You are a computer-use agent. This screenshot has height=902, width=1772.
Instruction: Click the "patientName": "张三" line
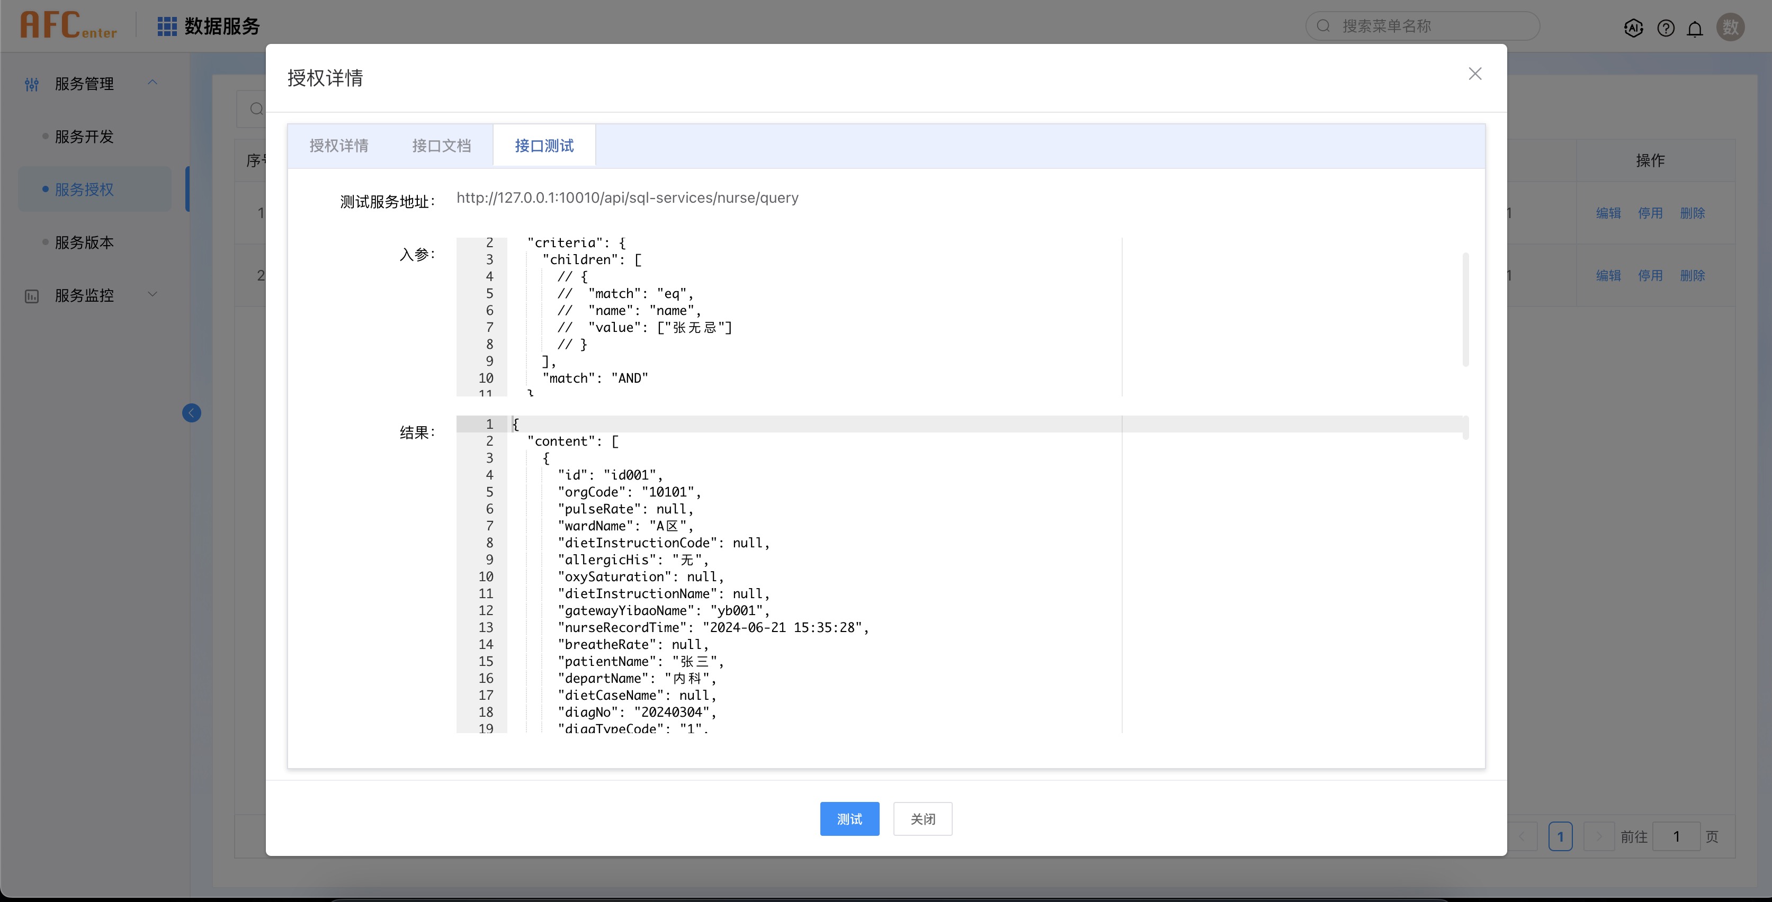(x=640, y=661)
